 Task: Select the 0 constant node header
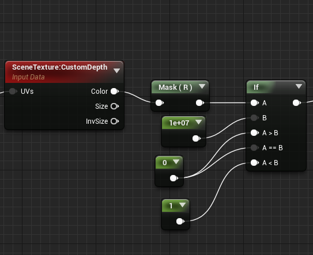[x=169, y=162]
